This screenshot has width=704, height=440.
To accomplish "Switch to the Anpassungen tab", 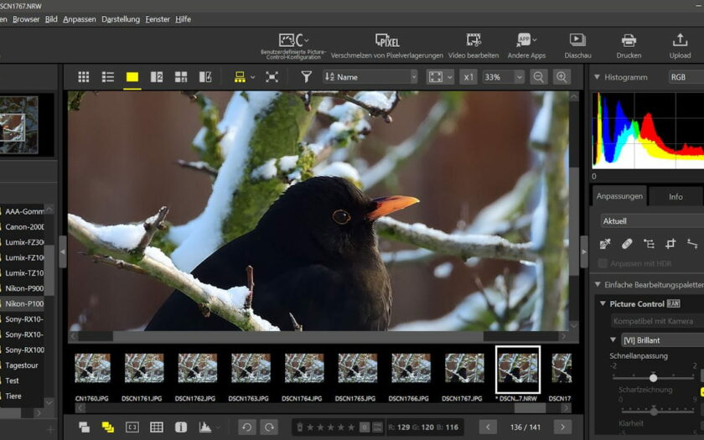I will point(619,196).
